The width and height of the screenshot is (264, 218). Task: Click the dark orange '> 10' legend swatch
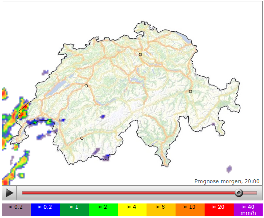pyautogui.click(x=190, y=210)
